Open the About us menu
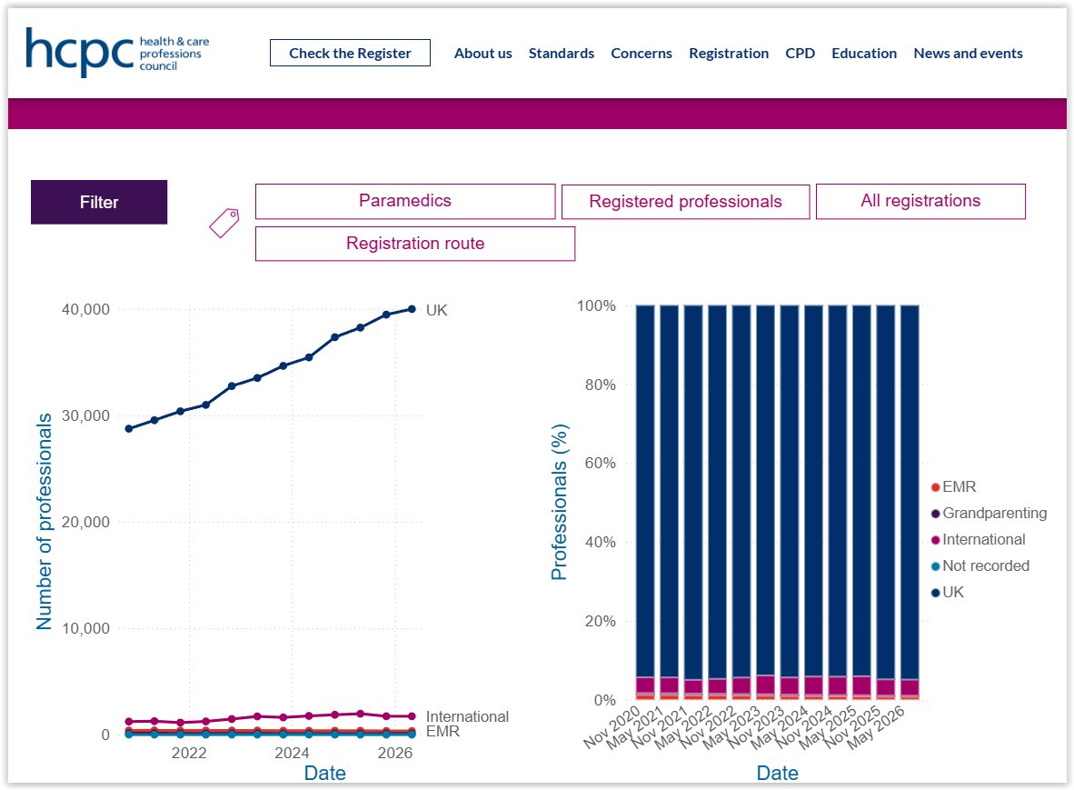Image resolution: width=1074 pixels, height=790 pixels. pyautogui.click(x=482, y=54)
